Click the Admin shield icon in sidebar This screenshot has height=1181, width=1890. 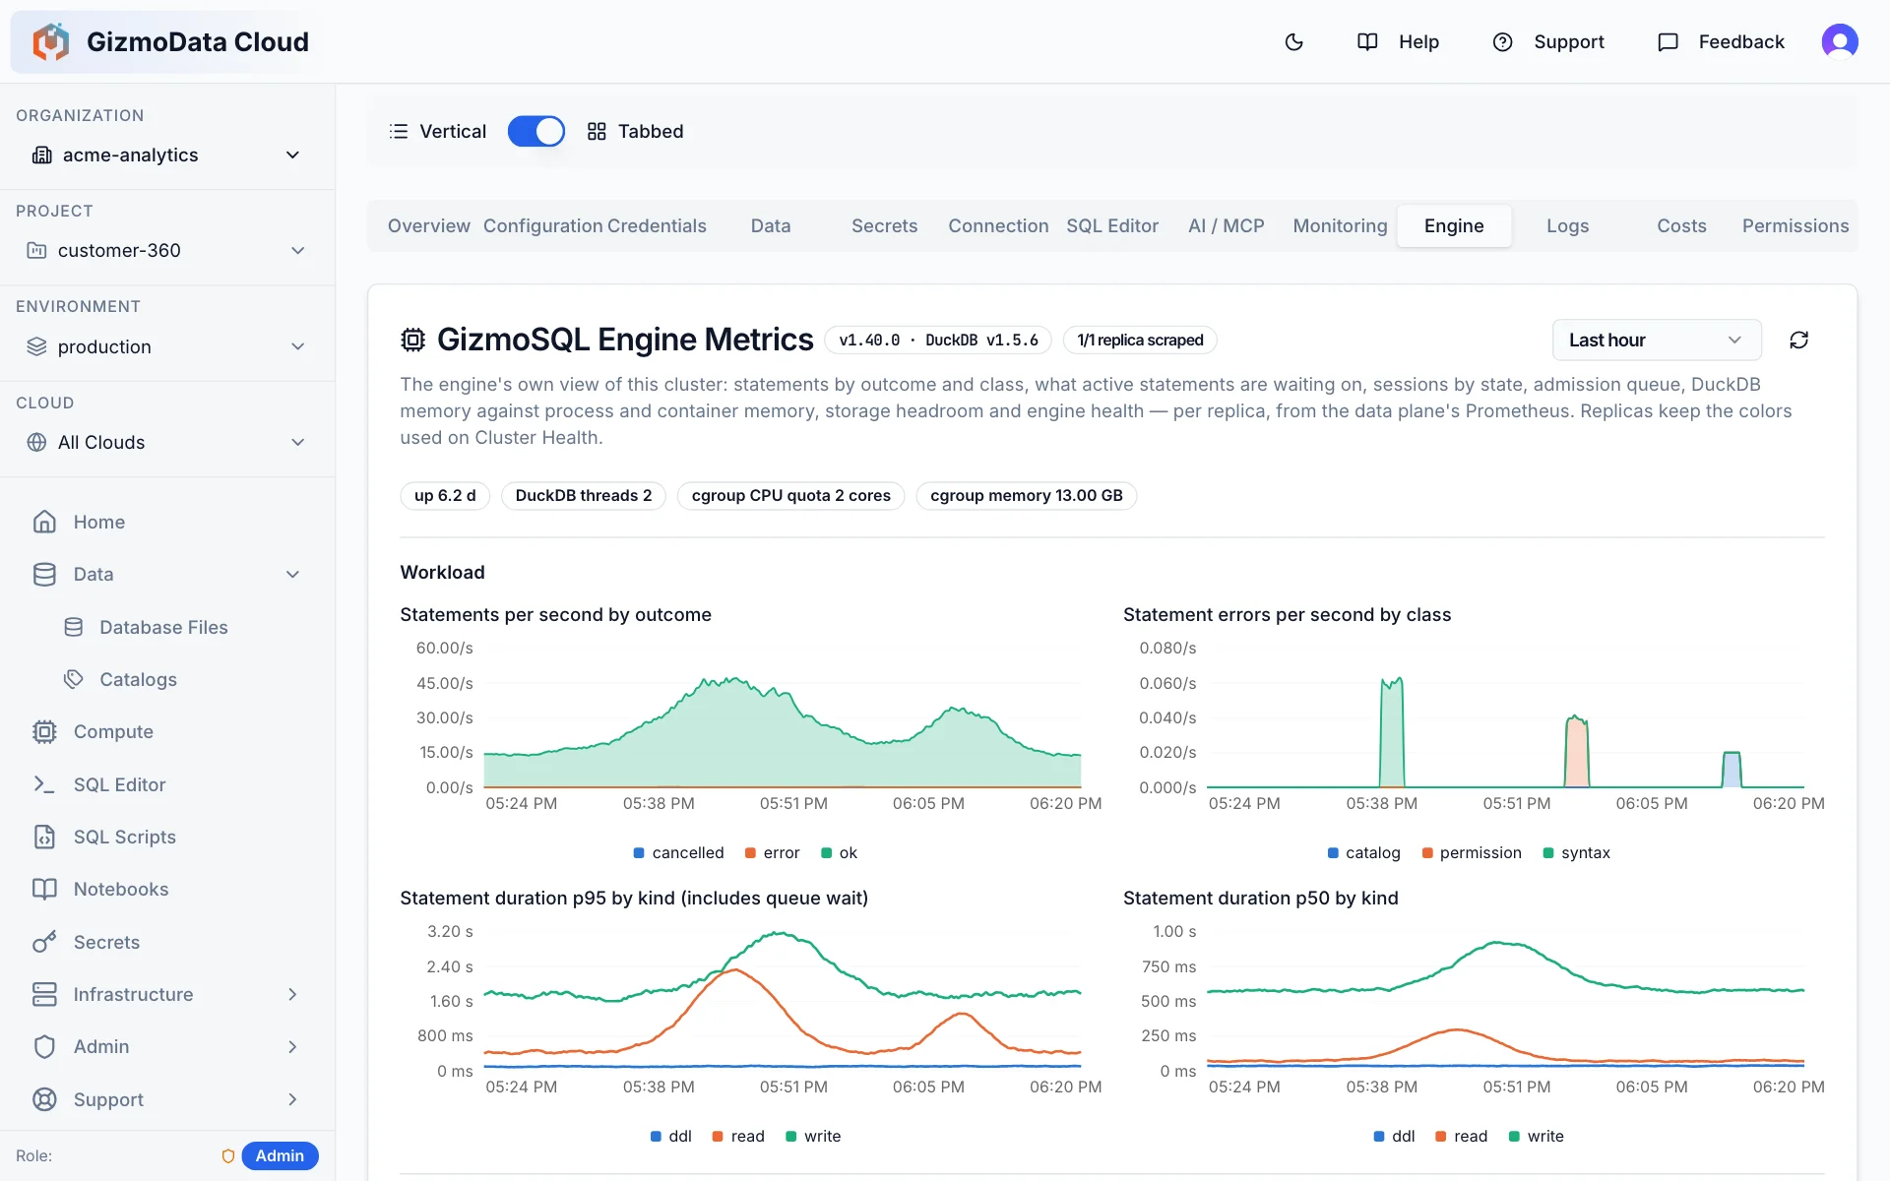tap(44, 1046)
